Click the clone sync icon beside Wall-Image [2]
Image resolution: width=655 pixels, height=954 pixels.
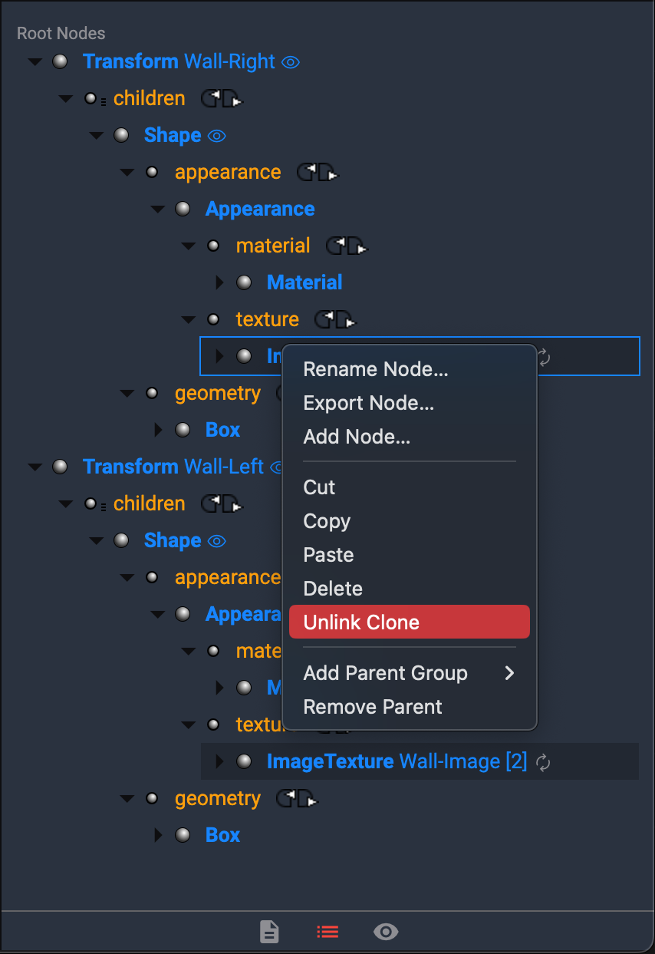tap(543, 762)
